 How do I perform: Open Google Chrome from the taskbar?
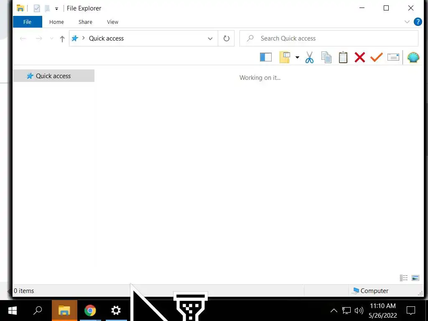(x=90, y=311)
